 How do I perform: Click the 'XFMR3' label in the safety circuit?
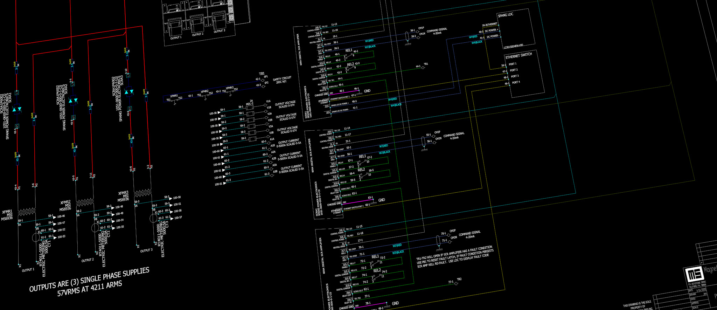tap(230, 88)
